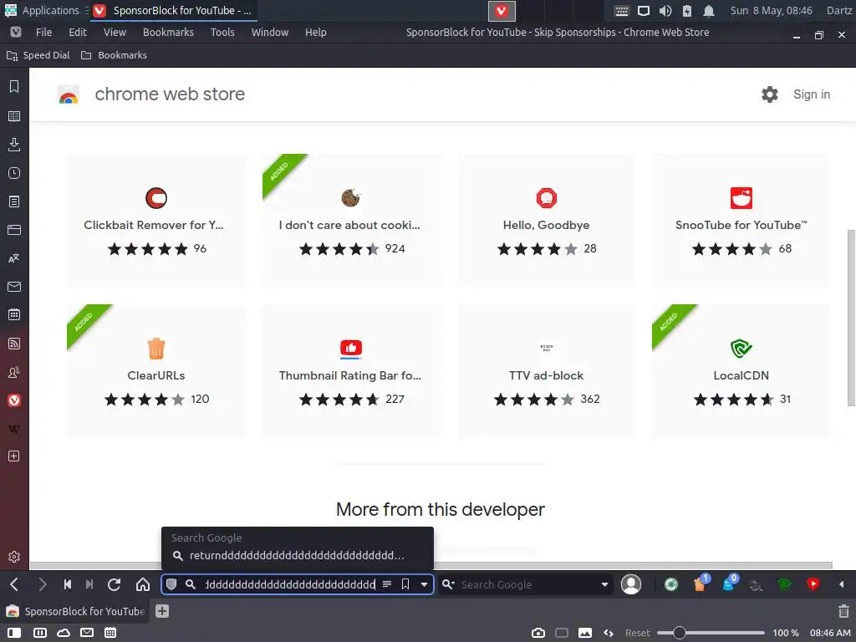856x642 pixels.
Task: Reload the current page
Action: pos(114,584)
